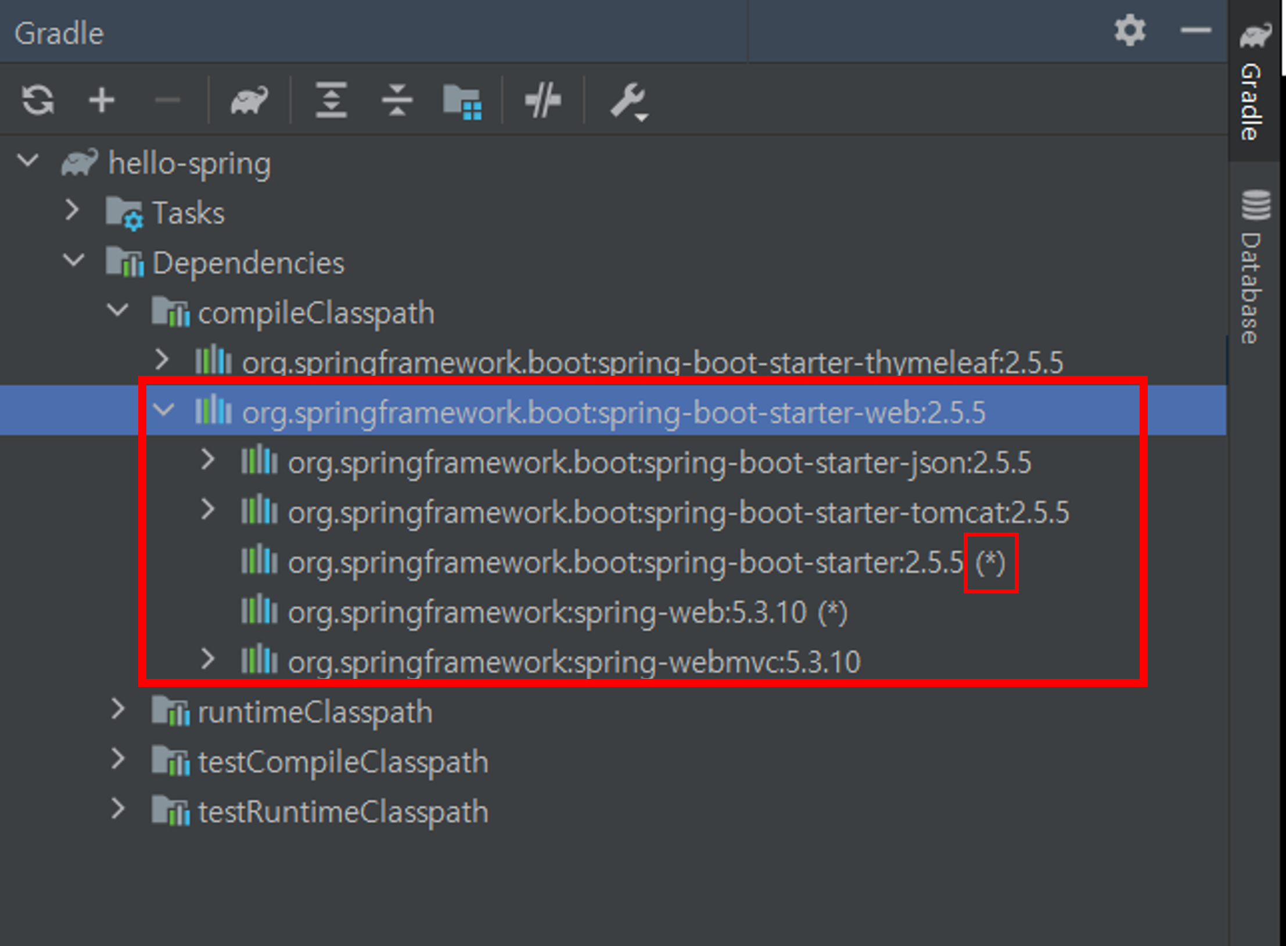The width and height of the screenshot is (1286, 946).
Task: Click the Collapse All toolbar icon
Action: coord(397,100)
